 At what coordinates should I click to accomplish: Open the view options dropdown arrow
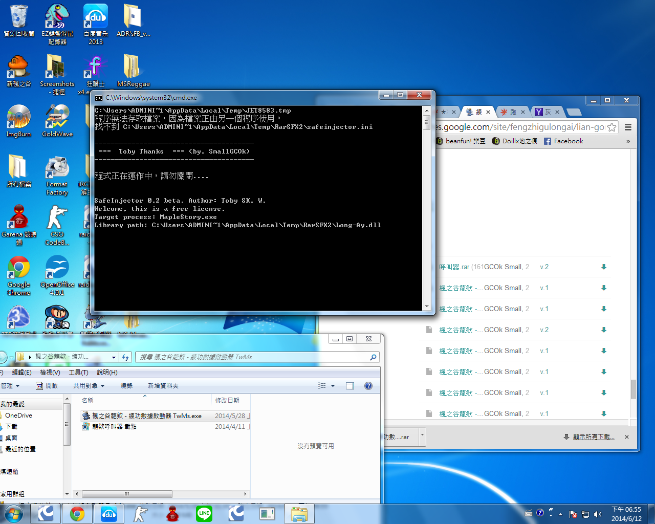click(333, 386)
